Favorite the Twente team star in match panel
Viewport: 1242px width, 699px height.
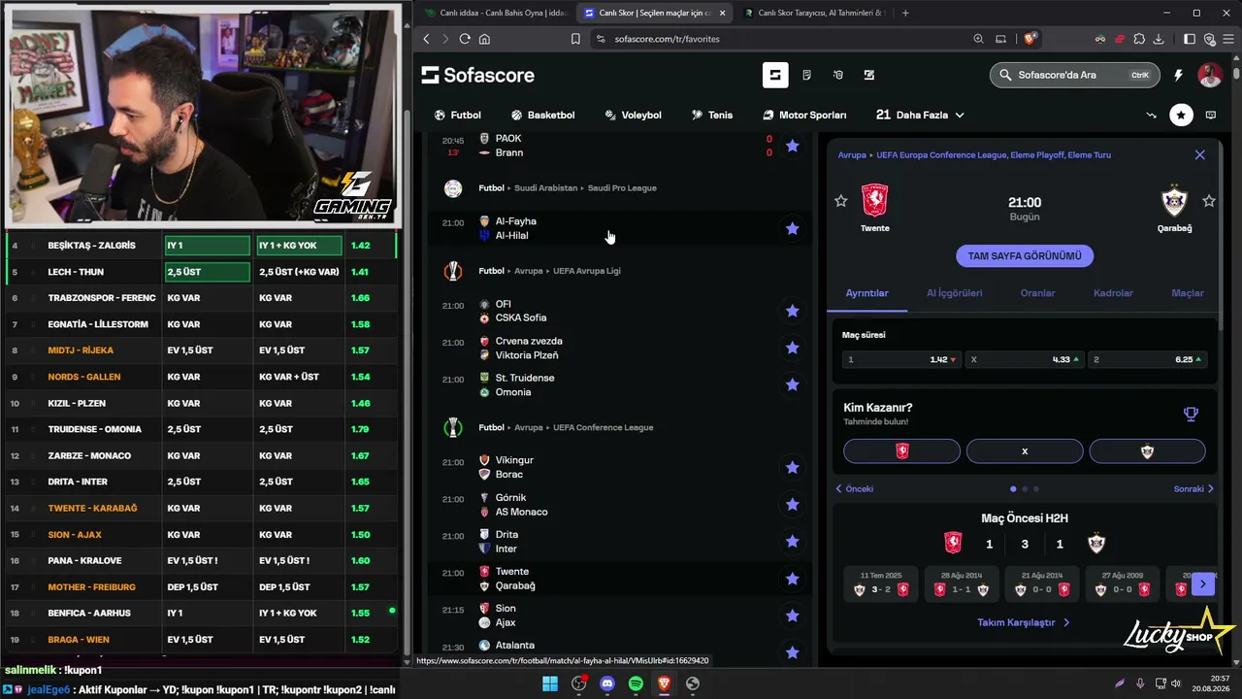(x=841, y=201)
